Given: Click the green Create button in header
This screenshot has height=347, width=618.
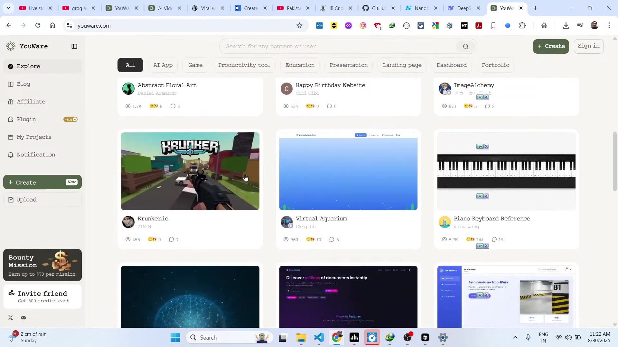Looking at the screenshot, I should point(551,46).
